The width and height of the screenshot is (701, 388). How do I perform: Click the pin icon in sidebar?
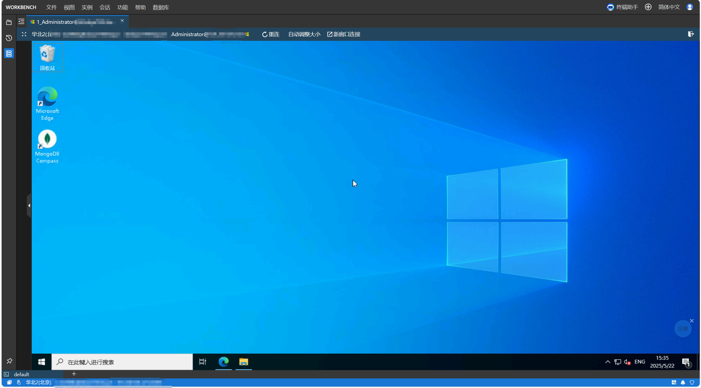pos(9,361)
